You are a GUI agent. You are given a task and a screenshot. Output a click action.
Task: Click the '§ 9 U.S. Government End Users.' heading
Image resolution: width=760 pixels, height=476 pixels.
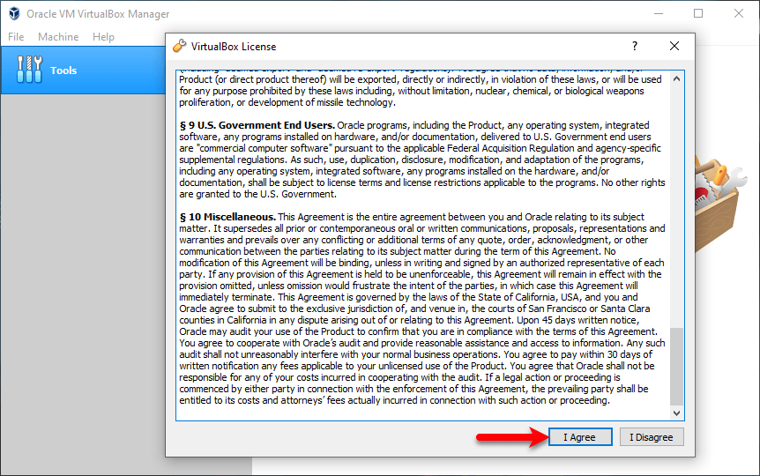coord(257,125)
